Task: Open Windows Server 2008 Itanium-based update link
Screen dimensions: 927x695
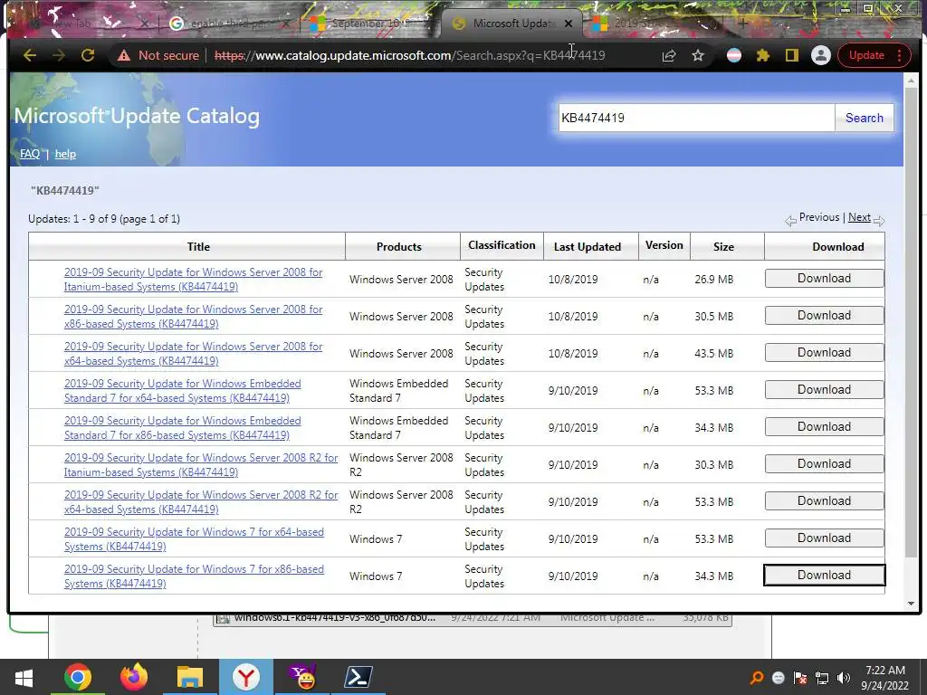Action: tap(194, 279)
